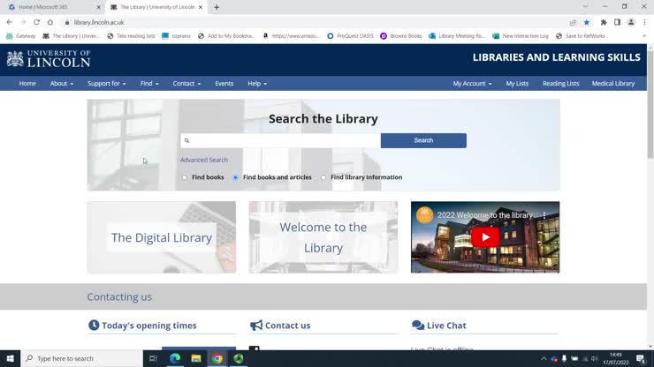The image size is (654, 367).
Task: Reload the page with the refresh icon
Action: (x=37, y=22)
